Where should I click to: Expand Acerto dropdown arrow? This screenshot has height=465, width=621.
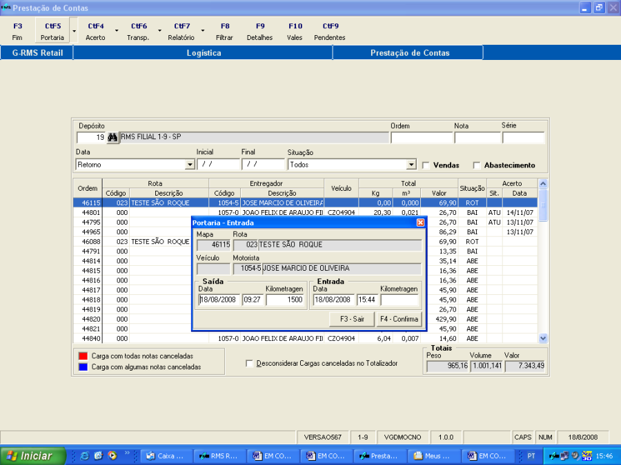(x=117, y=31)
